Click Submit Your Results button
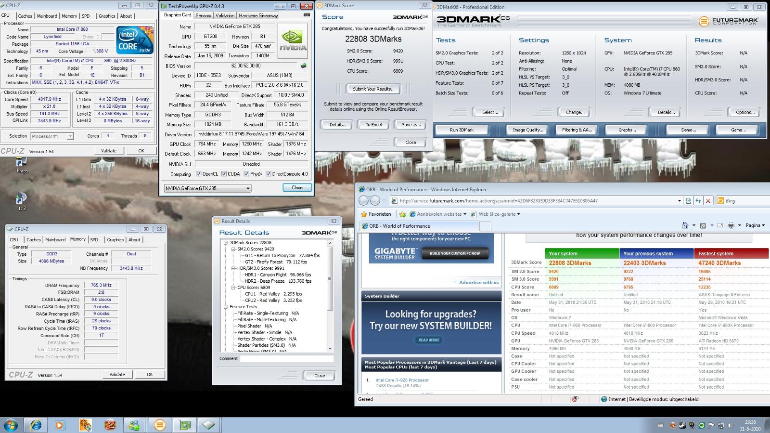This screenshot has height=433, width=770. pos(373,89)
